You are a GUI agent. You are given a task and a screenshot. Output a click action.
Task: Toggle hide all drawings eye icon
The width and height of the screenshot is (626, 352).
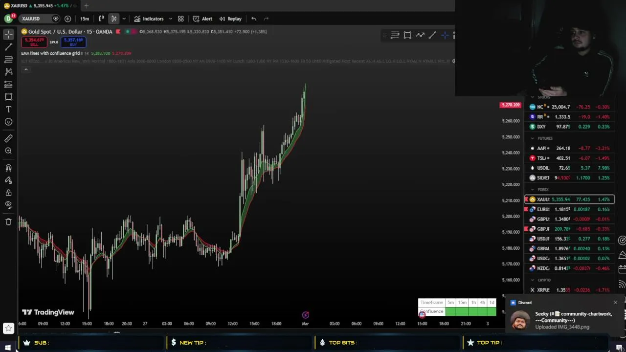click(8, 205)
